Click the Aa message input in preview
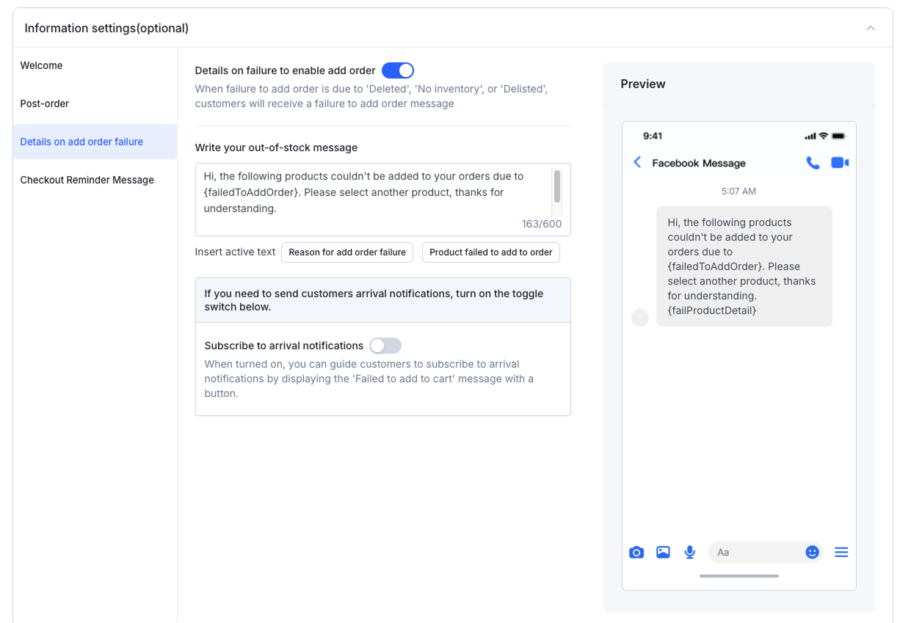Viewport: 911px width, 623px height. pos(756,553)
